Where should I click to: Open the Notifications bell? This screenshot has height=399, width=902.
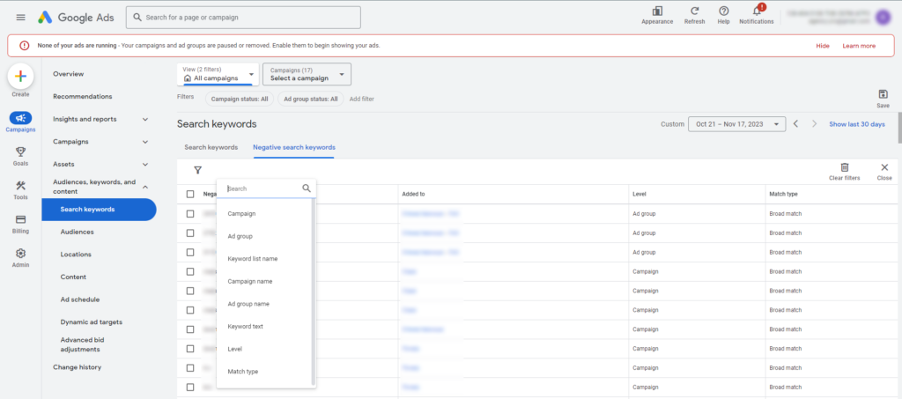[x=756, y=11]
